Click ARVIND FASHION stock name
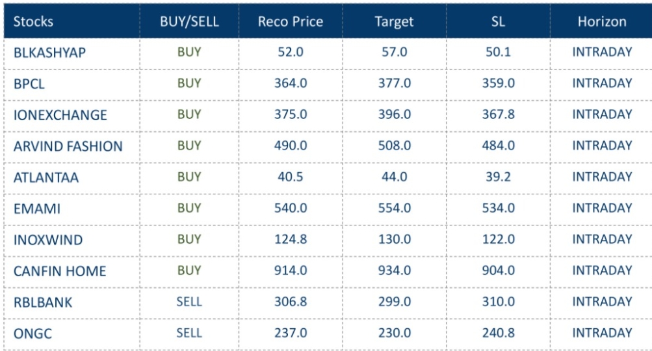This screenshot has height=351, width=652. 68,146
